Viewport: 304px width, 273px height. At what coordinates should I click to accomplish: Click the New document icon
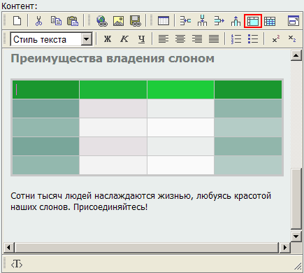pos(17,21)
